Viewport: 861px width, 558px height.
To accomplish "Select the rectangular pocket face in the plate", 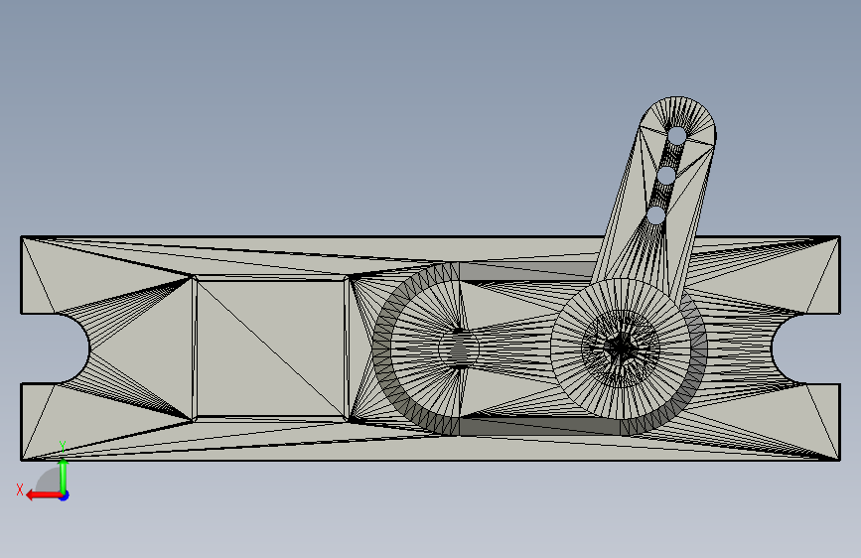I will pyautogui.click(x=270, y=349).
